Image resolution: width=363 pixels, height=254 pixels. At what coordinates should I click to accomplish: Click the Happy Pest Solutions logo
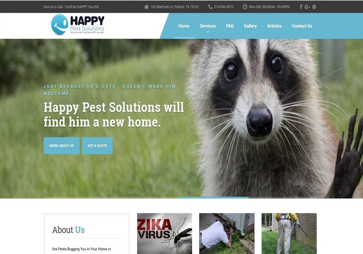pos(77,25)
